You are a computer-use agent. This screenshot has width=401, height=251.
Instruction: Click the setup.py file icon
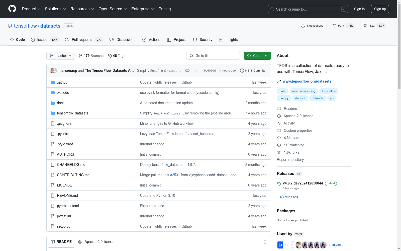coord(53,226)
